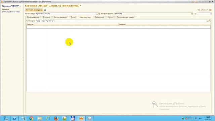Click into the ID numeric field
215x121 pixels.
(204, 14)
